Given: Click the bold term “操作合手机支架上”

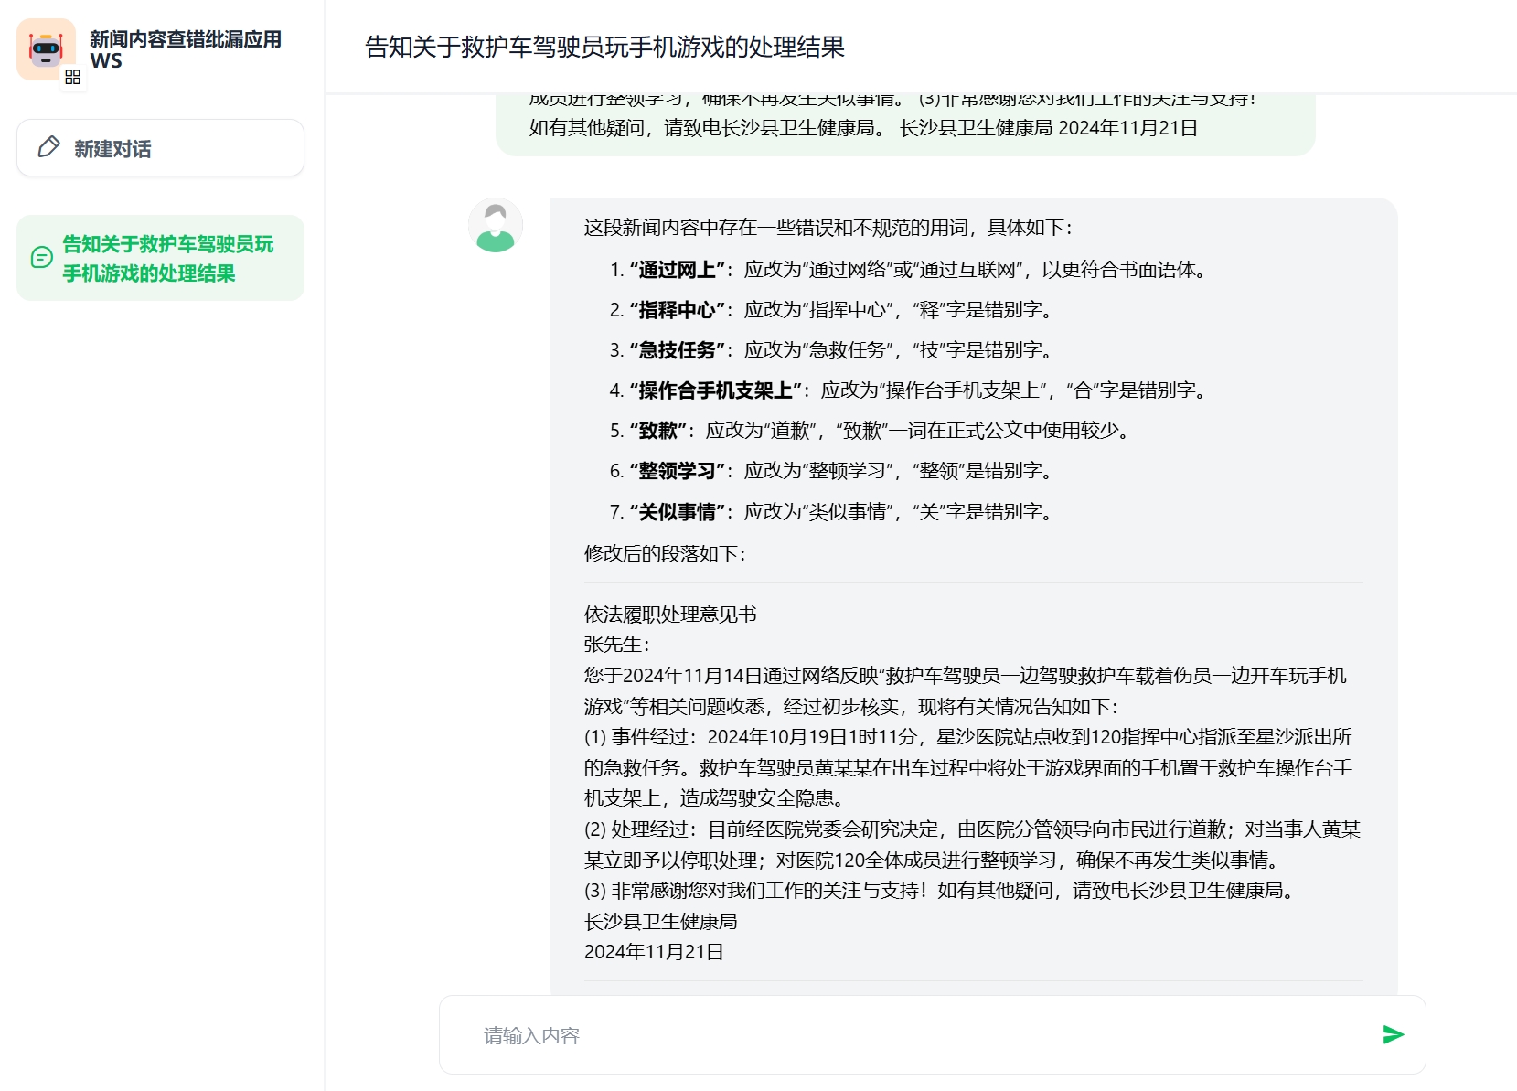Looking at the screenshot, I should [x=715, y=390].
